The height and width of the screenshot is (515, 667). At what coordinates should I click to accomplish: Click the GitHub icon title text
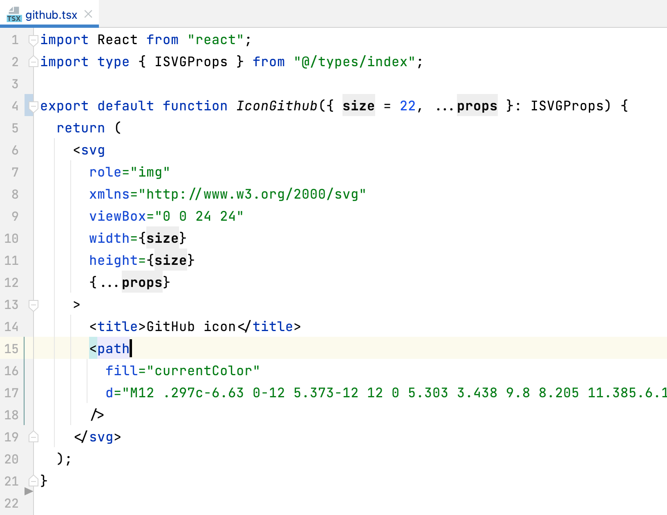(192, 326)
